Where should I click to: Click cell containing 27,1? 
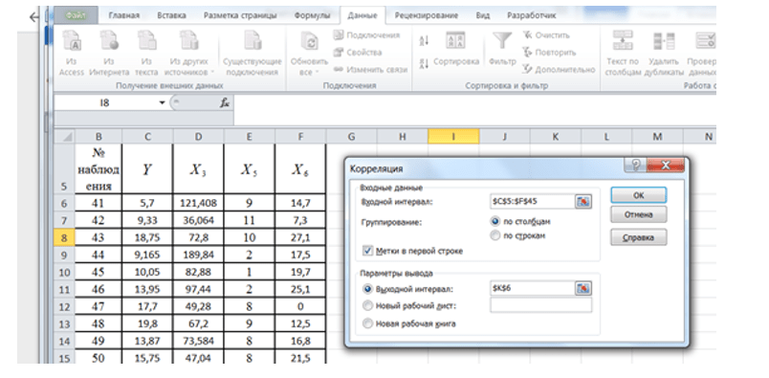(x=300, y=237)
